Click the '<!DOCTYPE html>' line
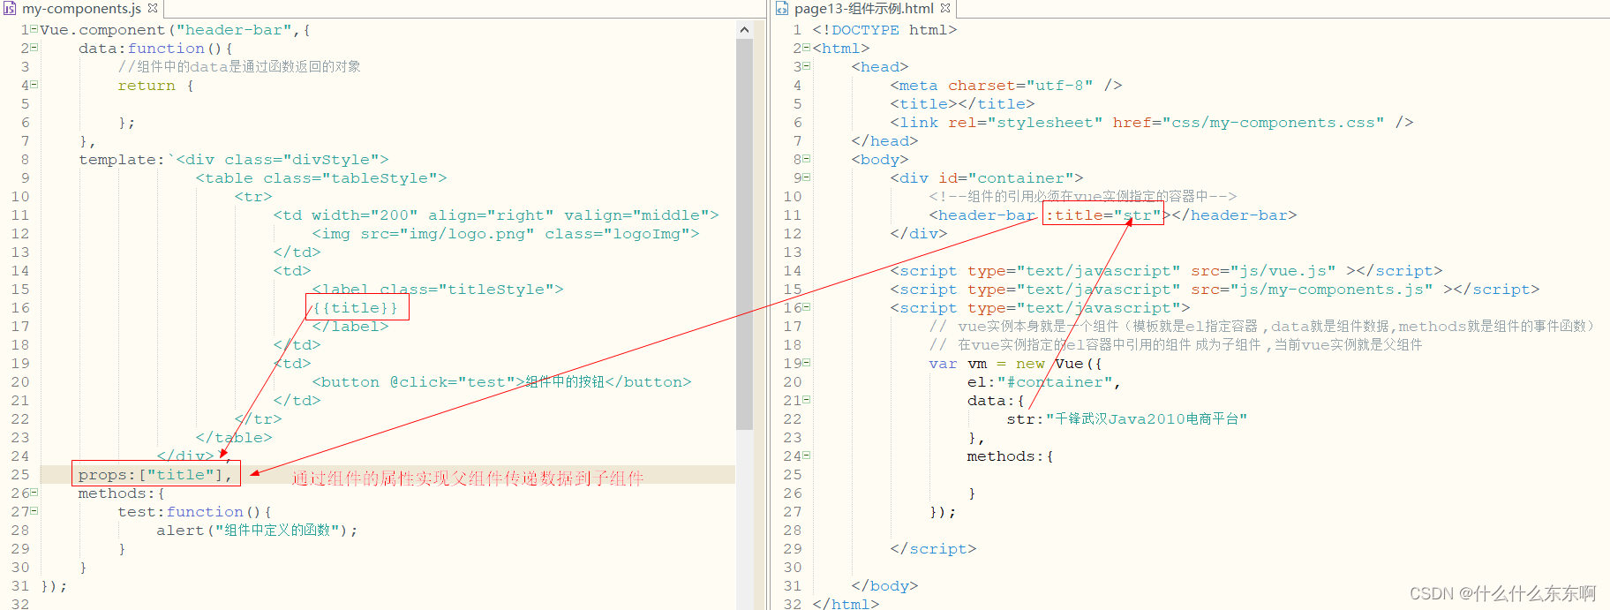Screen dimensions: 1610x610 884,30
